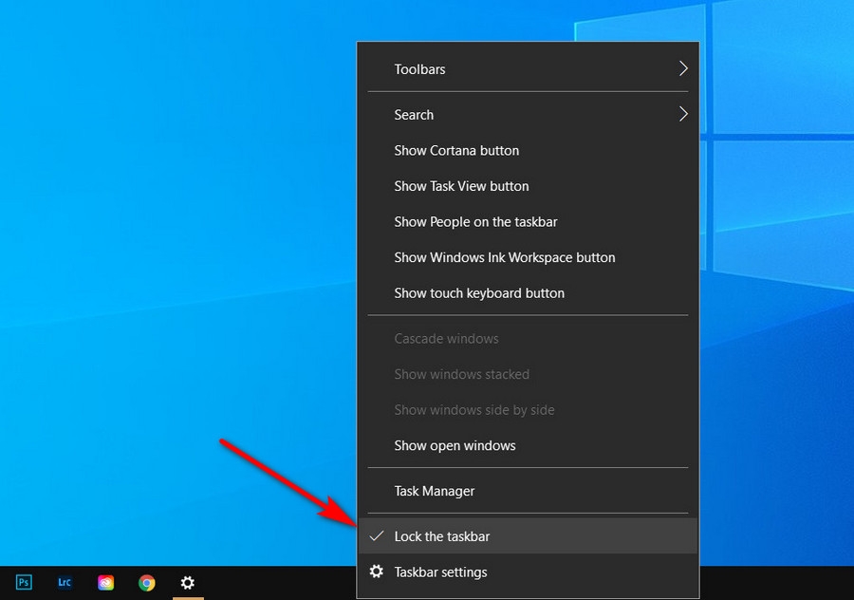The image size is (854, 600).
Task: Click the checkmark next to Lock the taskbar
Action: [376, 536]
